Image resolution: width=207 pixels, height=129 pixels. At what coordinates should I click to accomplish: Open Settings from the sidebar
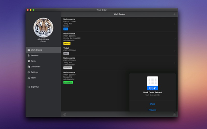[x=34, y=72]
